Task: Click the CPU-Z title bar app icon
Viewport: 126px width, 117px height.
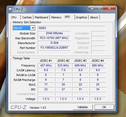Action: tap(10, 9)
